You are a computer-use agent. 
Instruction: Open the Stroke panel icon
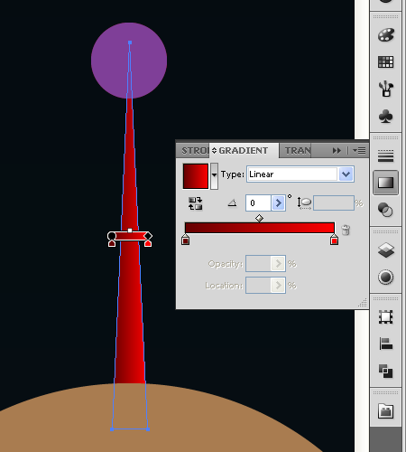[385, 155]
